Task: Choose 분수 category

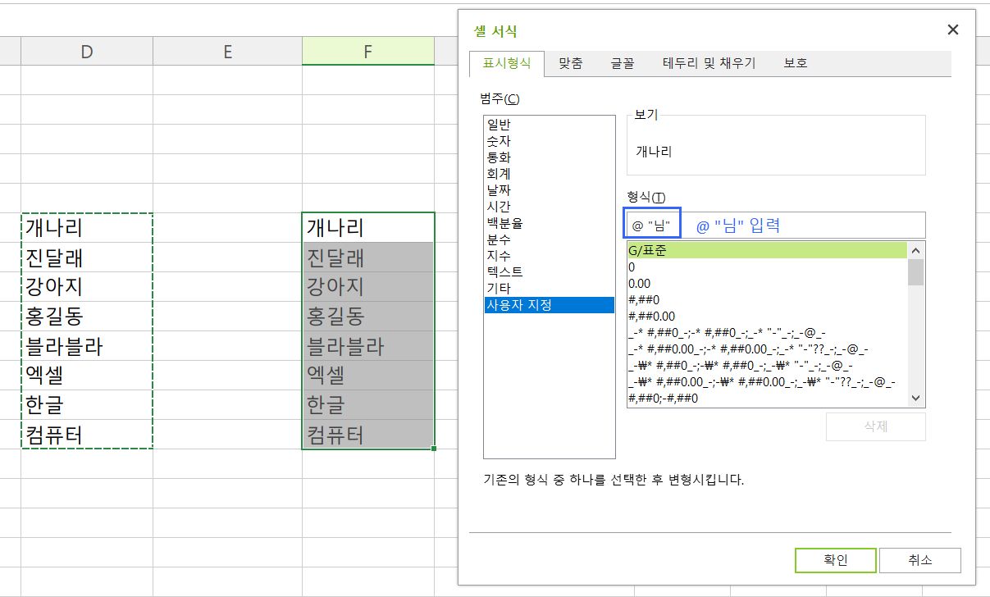Action: [x=549, y=239]
